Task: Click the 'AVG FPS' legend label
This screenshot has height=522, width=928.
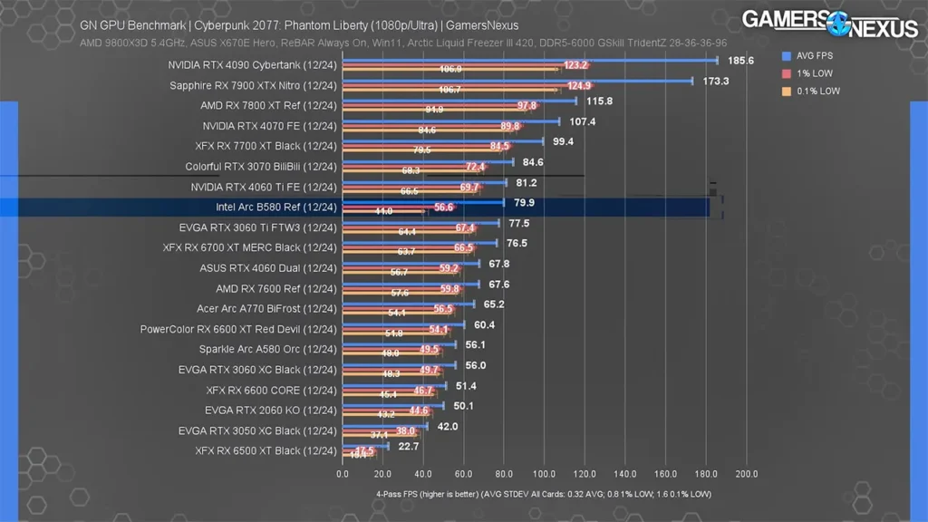Action: (815, 55)
